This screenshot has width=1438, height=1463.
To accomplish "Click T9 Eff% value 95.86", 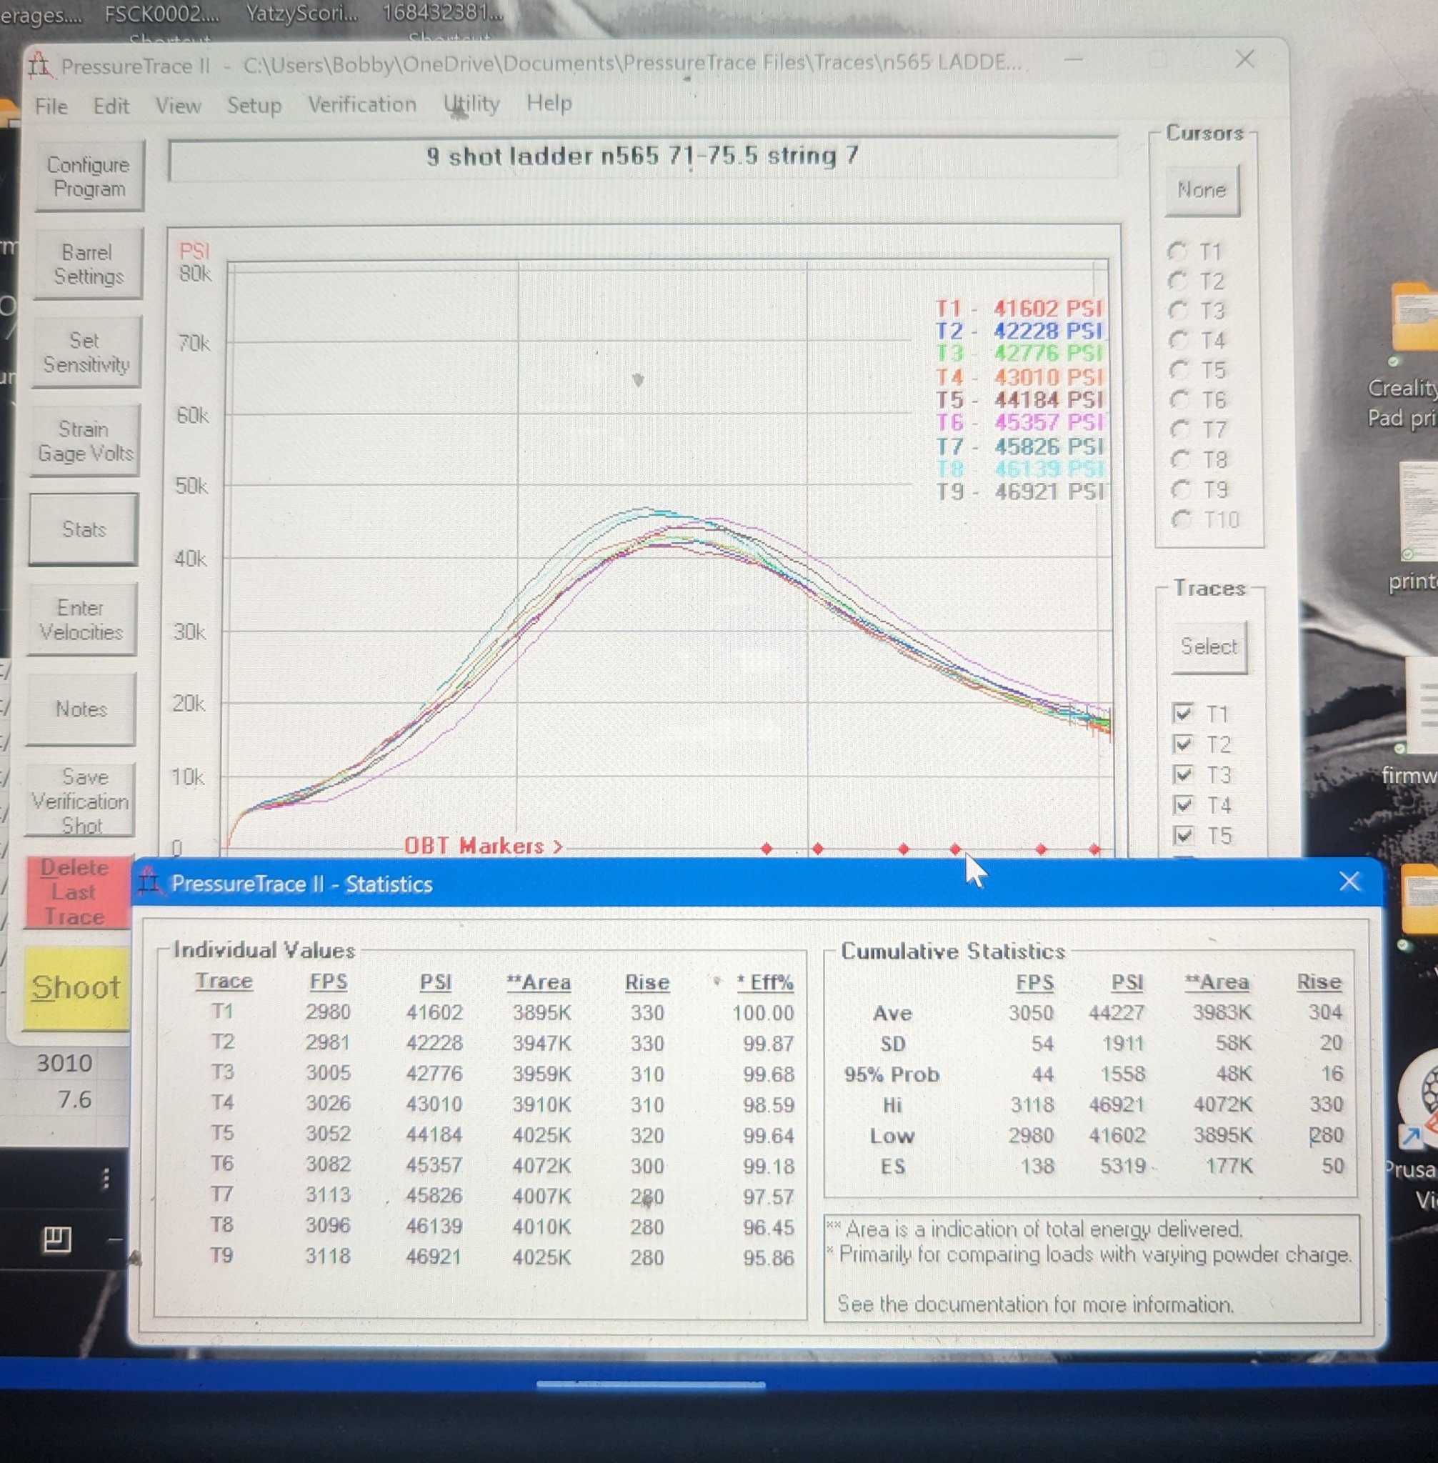I will (x=768, y=1257).
